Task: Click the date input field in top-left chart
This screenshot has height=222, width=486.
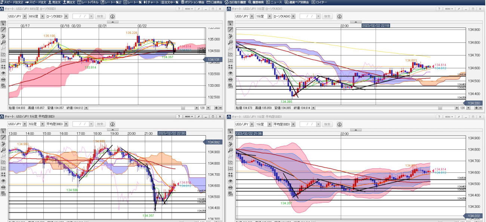Action: pyautogui.click(x=82, y=16)
